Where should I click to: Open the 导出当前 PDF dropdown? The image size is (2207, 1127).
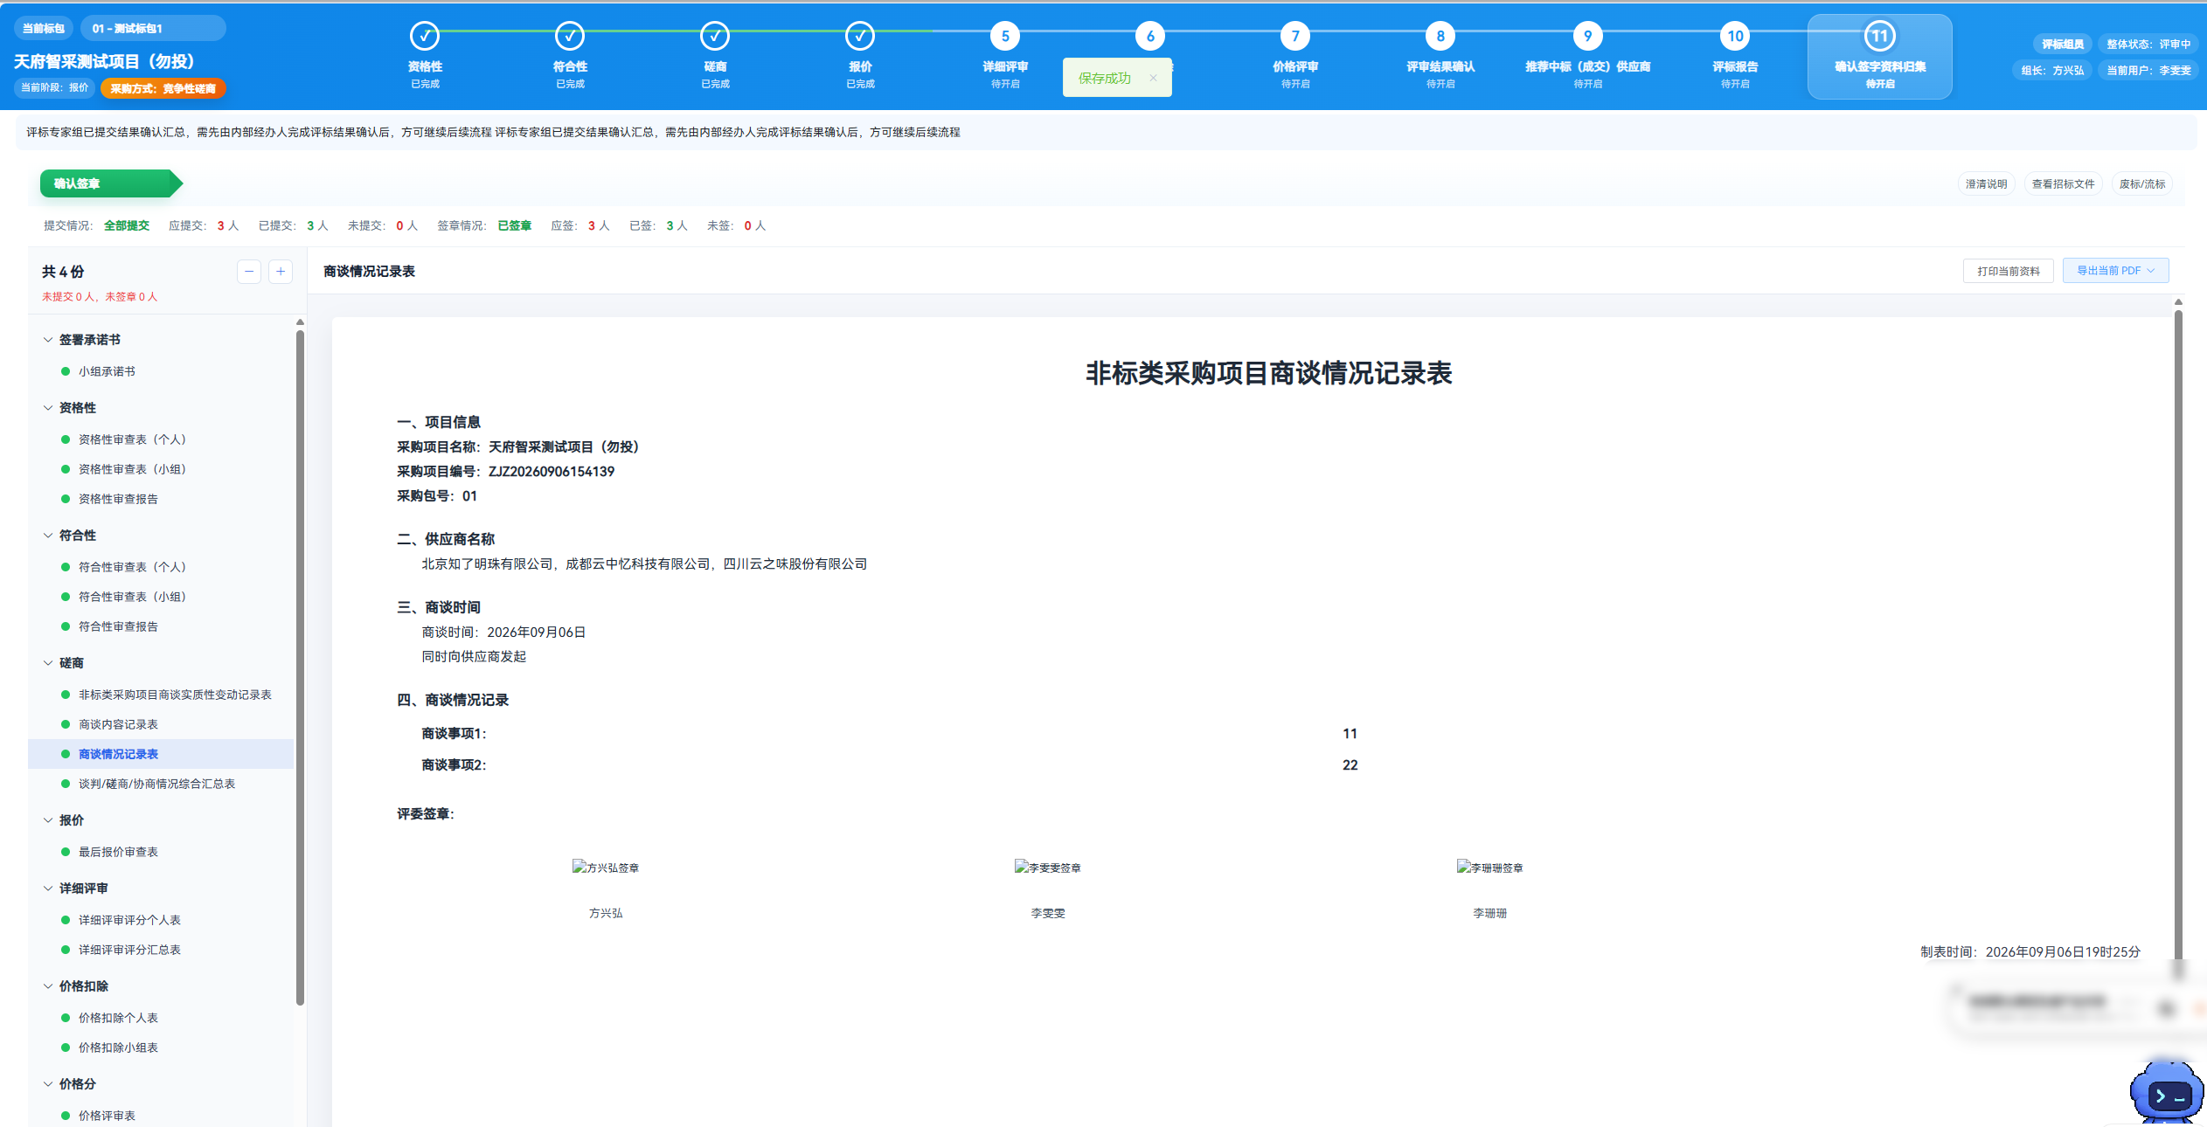pos(2115,271)
